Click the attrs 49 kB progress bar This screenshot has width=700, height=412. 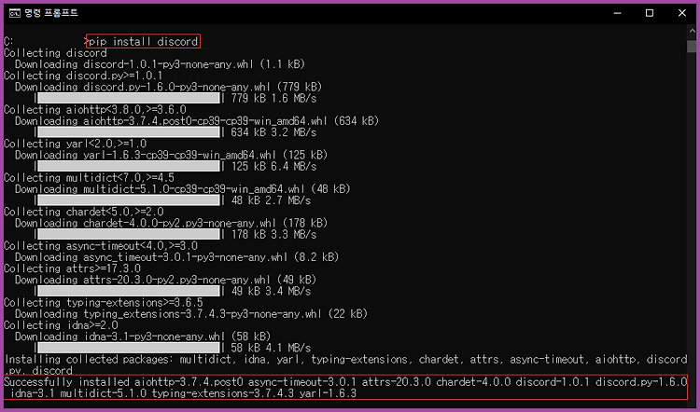pyautogui.click(x=129, y=291)
